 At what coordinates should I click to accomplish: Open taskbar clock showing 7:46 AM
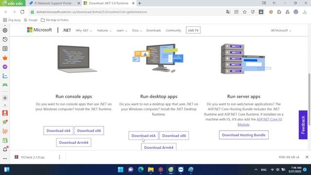(295, 170)
